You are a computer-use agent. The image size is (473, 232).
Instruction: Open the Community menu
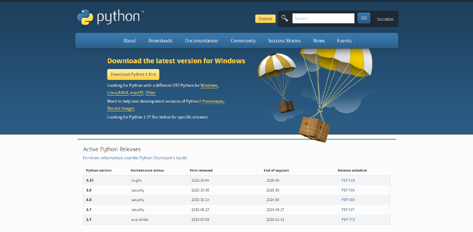click(x=243, y=41)
